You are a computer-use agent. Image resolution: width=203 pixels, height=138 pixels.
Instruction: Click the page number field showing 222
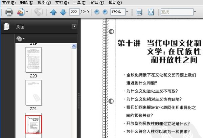click(x=74, y=12)
